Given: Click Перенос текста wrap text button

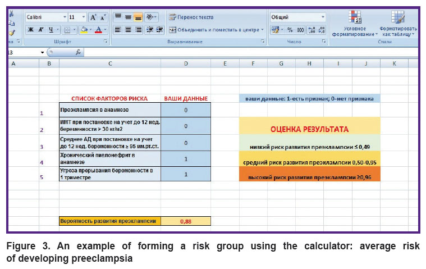Looking at the screenshot, I should [191, 17].
